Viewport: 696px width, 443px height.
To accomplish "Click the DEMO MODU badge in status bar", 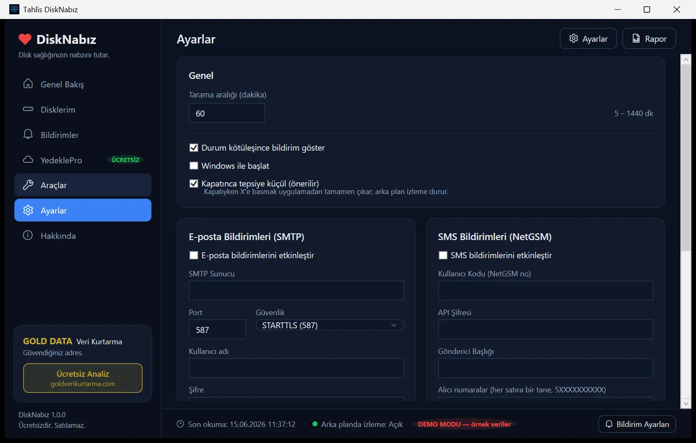I will pos(464,424).
